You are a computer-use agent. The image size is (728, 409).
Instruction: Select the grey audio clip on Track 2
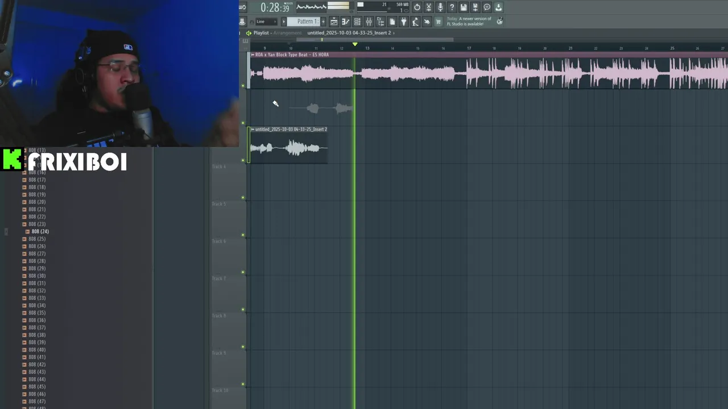click(322, 108)
